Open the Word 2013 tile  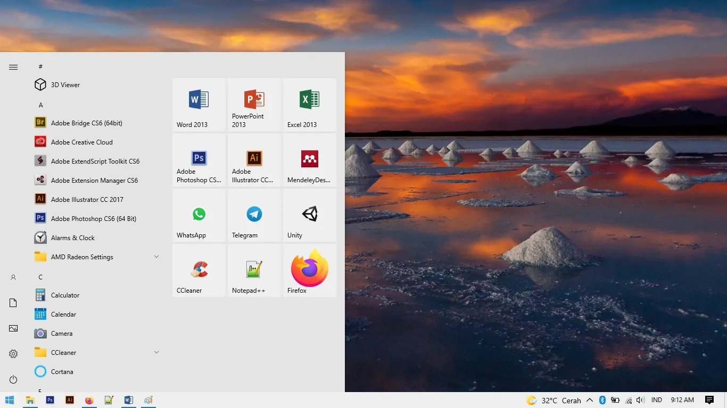[199, 105]
